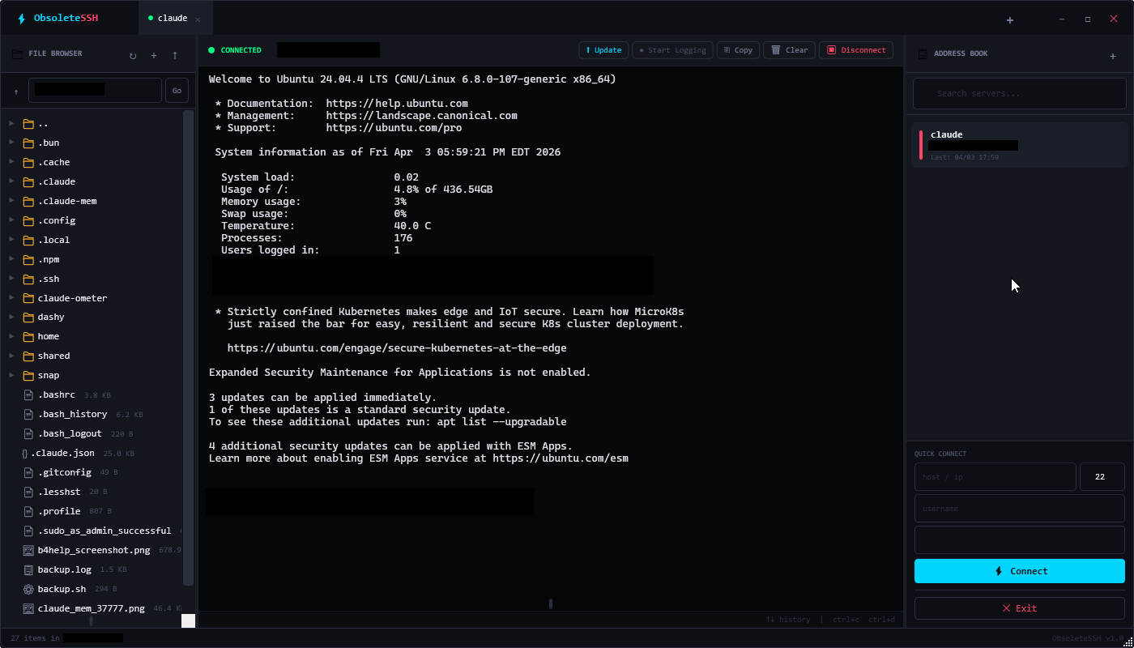Toggle Start Logging

coord(673,50)
